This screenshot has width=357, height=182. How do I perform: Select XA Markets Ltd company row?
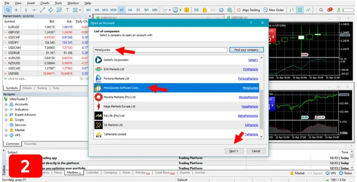176,125
